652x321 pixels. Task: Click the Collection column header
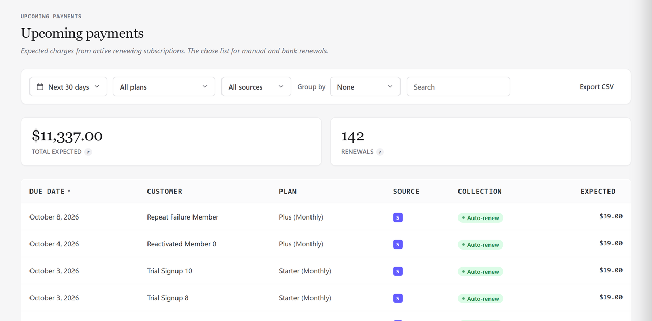click(x=480, y=191)
